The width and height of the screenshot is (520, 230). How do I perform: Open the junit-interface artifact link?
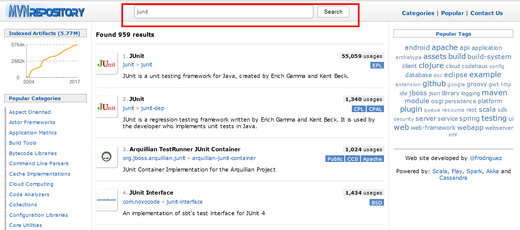point(184,202)
